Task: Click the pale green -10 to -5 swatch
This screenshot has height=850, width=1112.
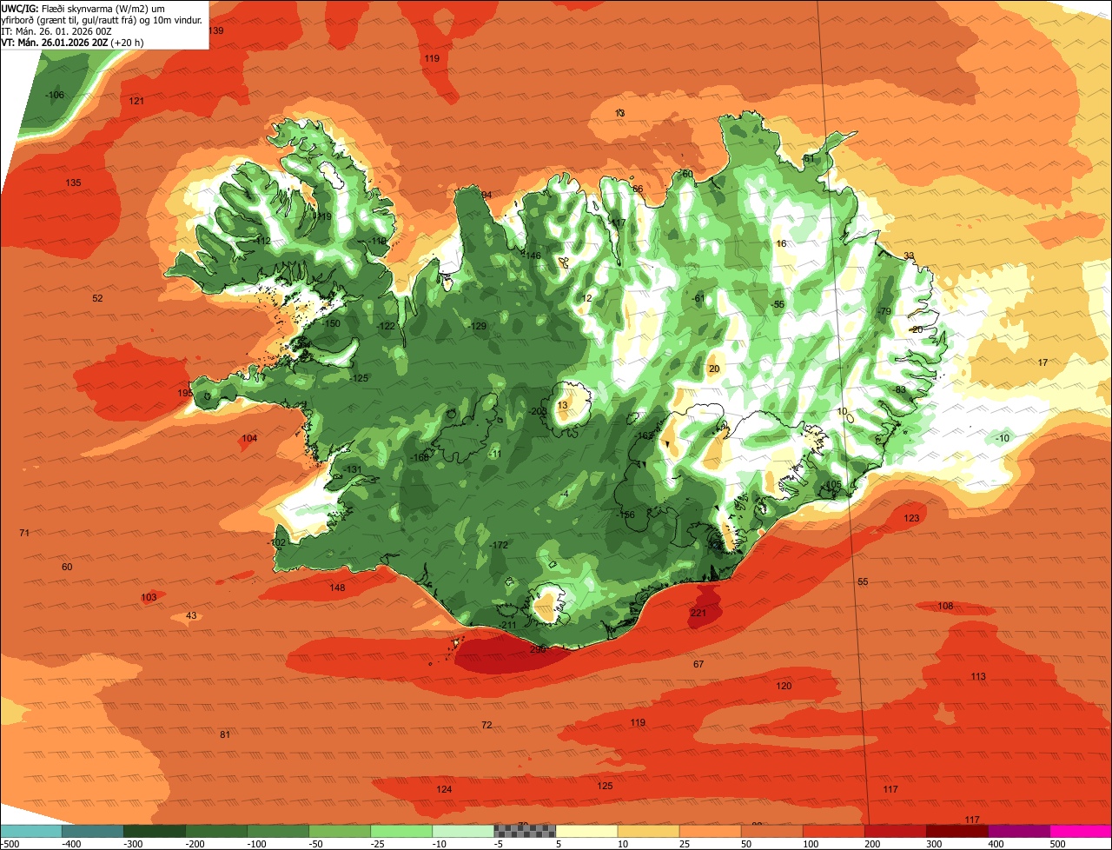Action: pos(462,831)
